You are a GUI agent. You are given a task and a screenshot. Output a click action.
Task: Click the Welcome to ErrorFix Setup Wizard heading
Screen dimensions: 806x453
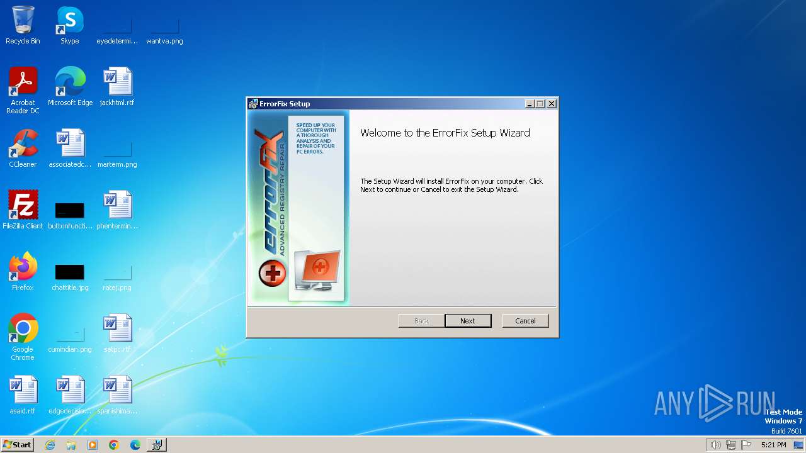445,133
